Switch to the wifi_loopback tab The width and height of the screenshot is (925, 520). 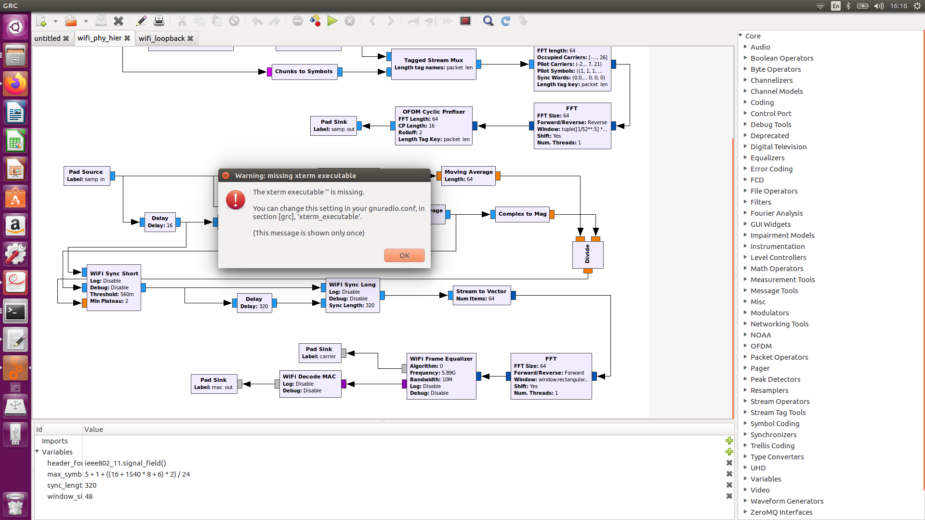click(161, 39)
